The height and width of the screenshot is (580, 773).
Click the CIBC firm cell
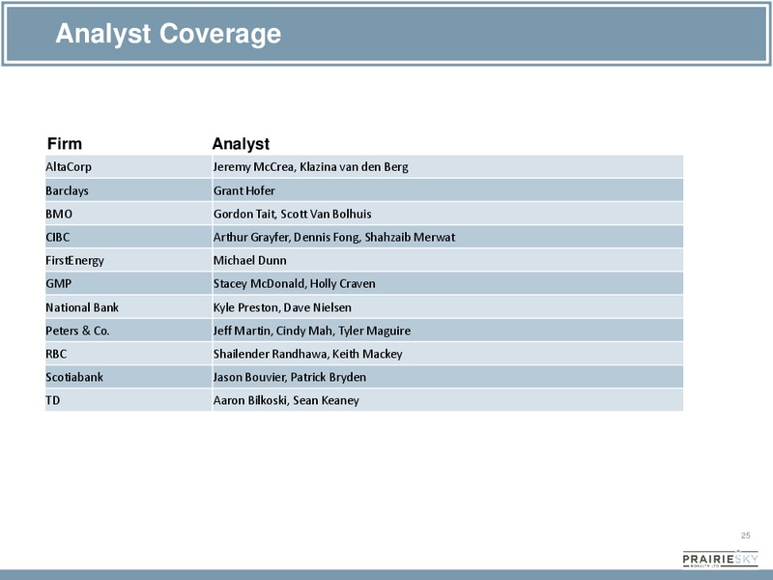(129, 237)
